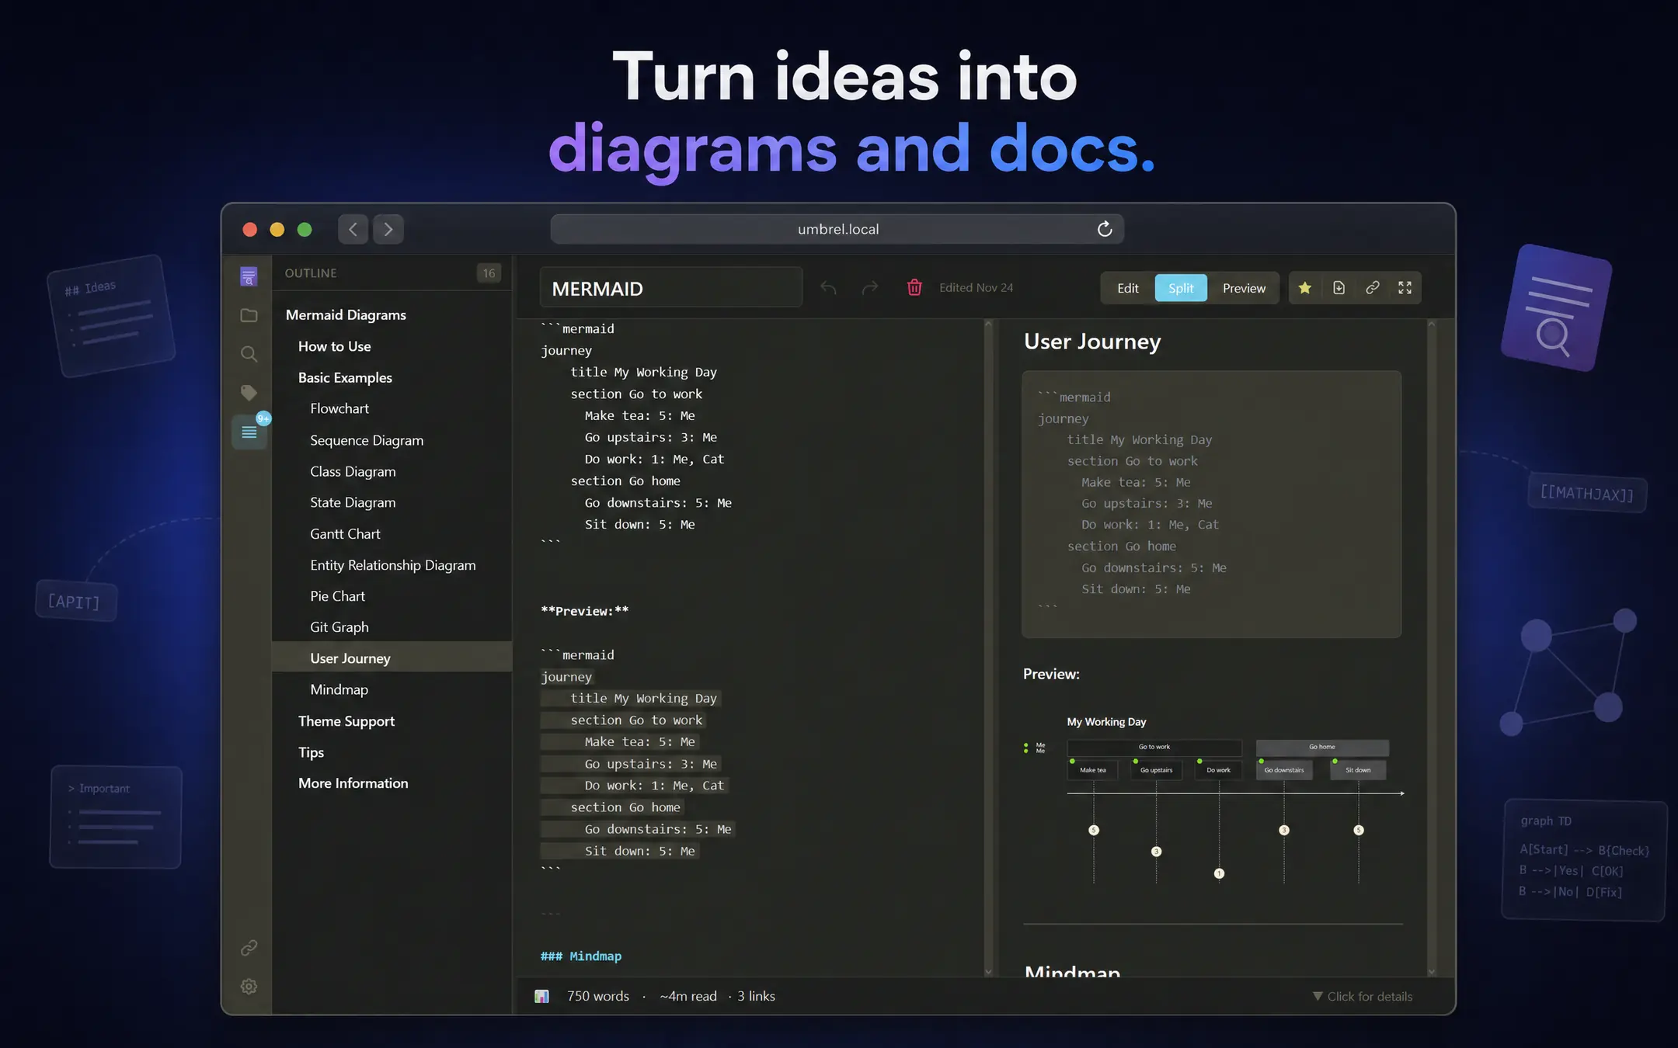Open settings gear in the sidebar
Image resolution: width=1678 pixels, height=1048 pixels.
tap(249, 987)
